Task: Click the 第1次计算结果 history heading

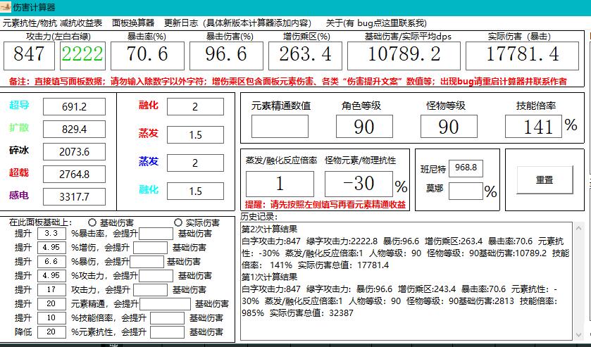Action: [270, 277]
